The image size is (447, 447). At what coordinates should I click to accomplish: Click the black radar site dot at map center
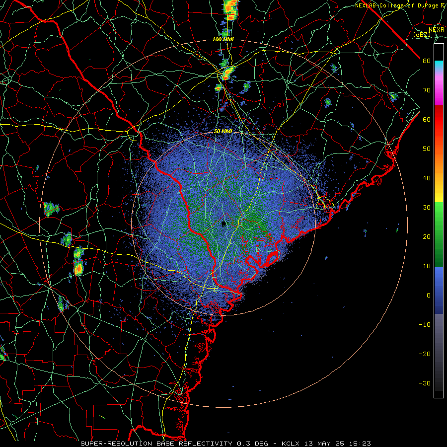click(224, 224)
